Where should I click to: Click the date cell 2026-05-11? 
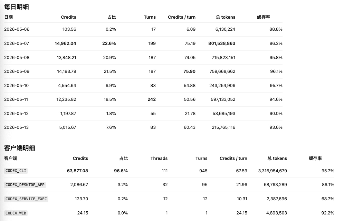coord(16,99)
